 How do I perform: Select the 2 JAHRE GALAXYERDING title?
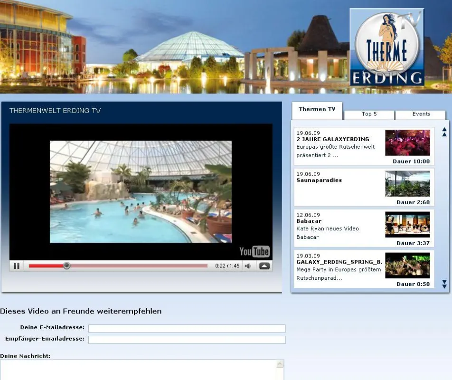coord(333,139)
